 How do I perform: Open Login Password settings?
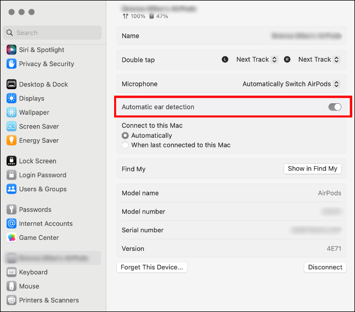[x=43, y=175]
